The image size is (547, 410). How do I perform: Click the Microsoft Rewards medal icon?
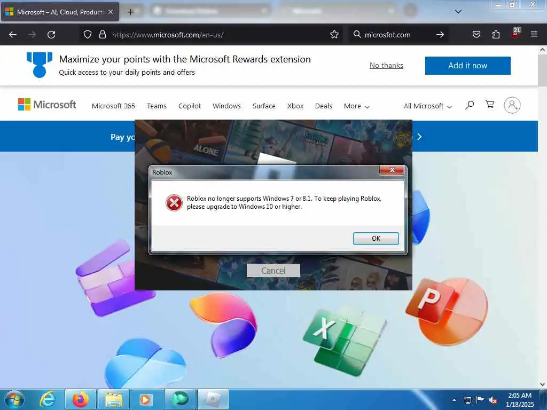(40, 65)
